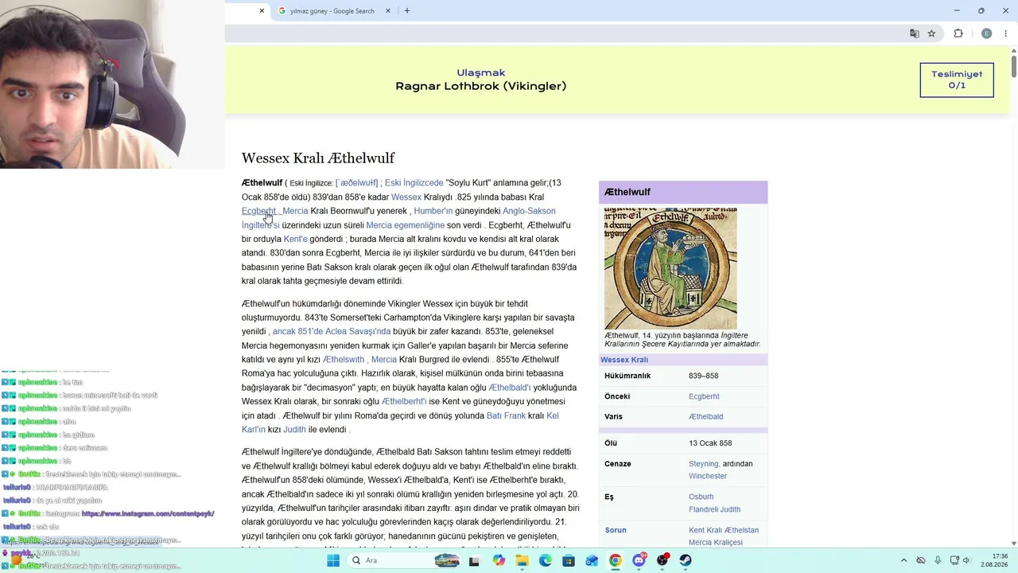Click the ancak 851'de Aclea Savaşı'nda link

[x=332, y=331]
